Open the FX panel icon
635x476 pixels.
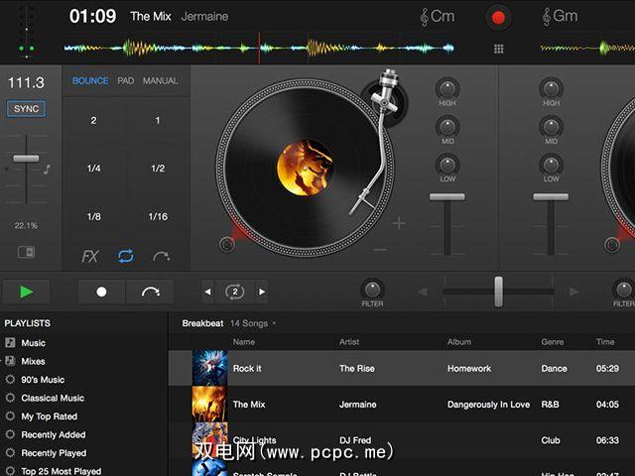(x=90, y=256)
